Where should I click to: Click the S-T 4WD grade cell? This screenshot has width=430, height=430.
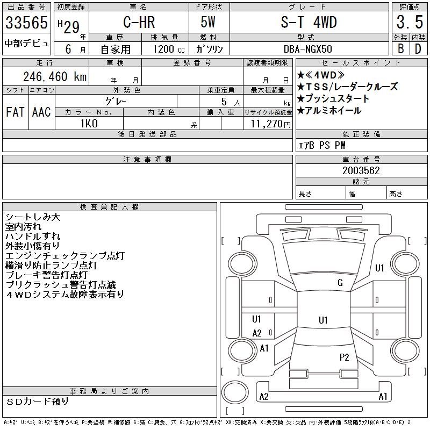click(309, 22)
